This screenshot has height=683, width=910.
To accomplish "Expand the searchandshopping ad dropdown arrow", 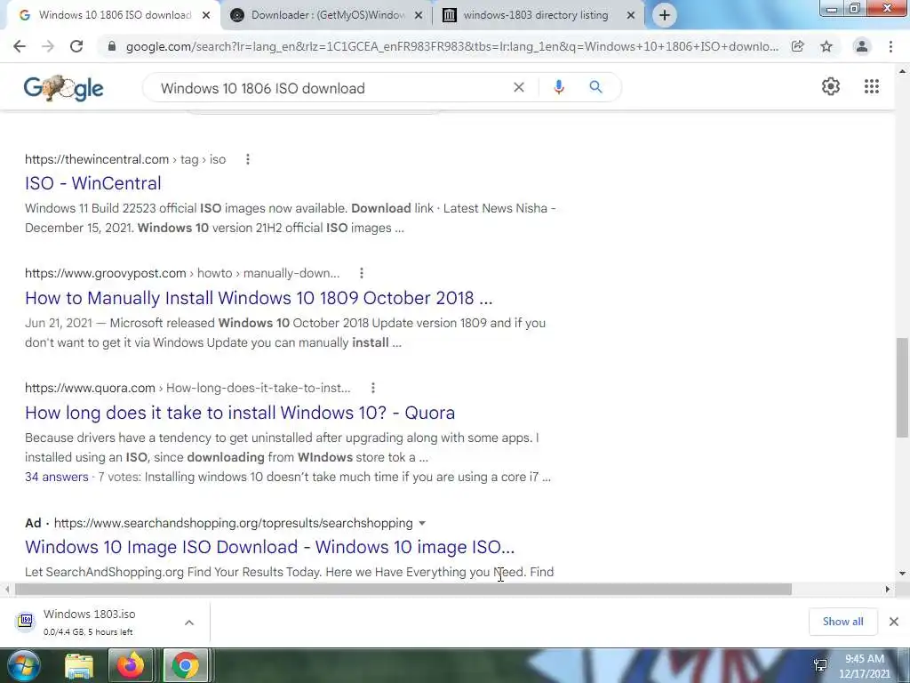I will pyautogui.click(x=422, y=523).
